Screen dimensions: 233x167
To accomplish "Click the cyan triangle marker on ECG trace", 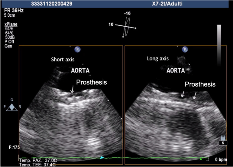I will [102, 158].
